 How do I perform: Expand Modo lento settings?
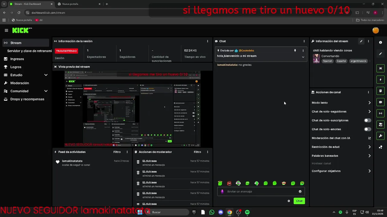tap(369, 103)
